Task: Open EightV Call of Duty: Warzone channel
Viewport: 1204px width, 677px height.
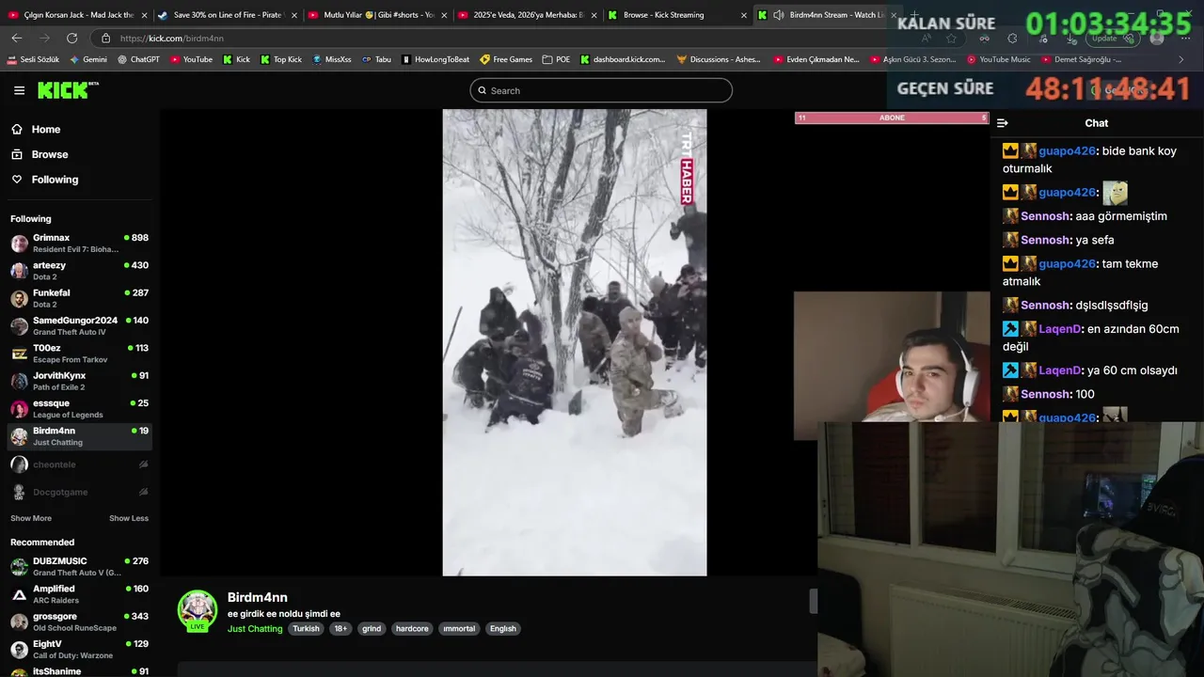Action: tap(79, 650)
